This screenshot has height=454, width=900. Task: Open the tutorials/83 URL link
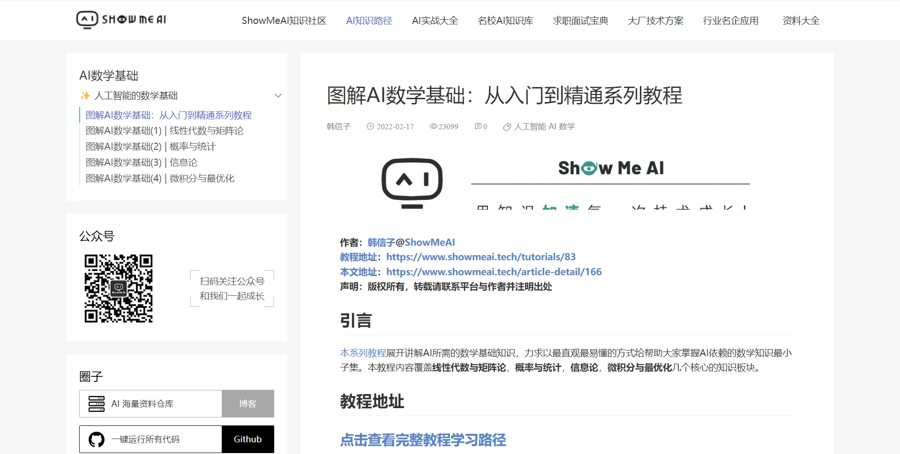(480, 257)
